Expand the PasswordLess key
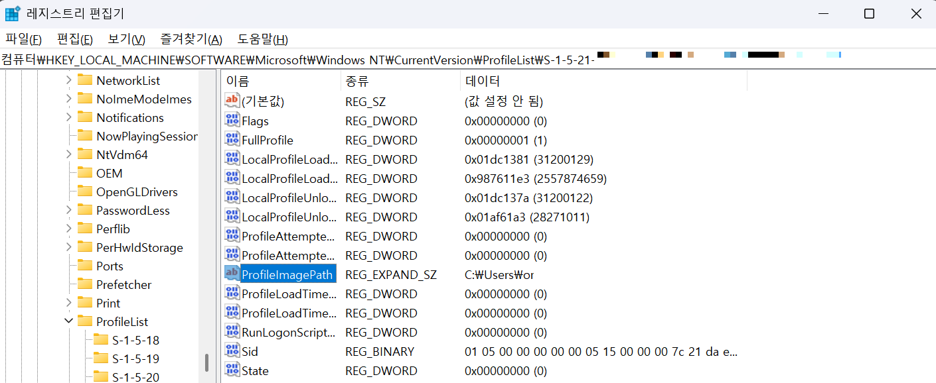Image resolution: width=936 pixels, height=383 pixels. 68,210
